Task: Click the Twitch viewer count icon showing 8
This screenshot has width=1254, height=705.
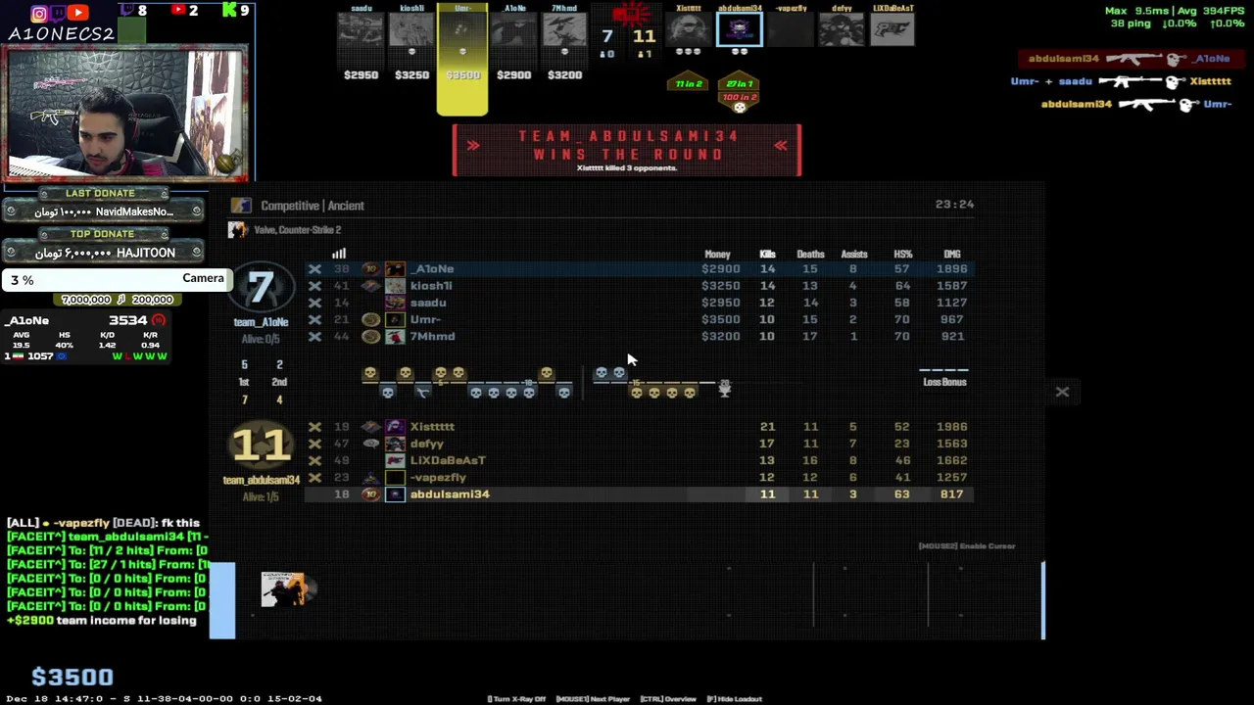Action: click(126, 11)
